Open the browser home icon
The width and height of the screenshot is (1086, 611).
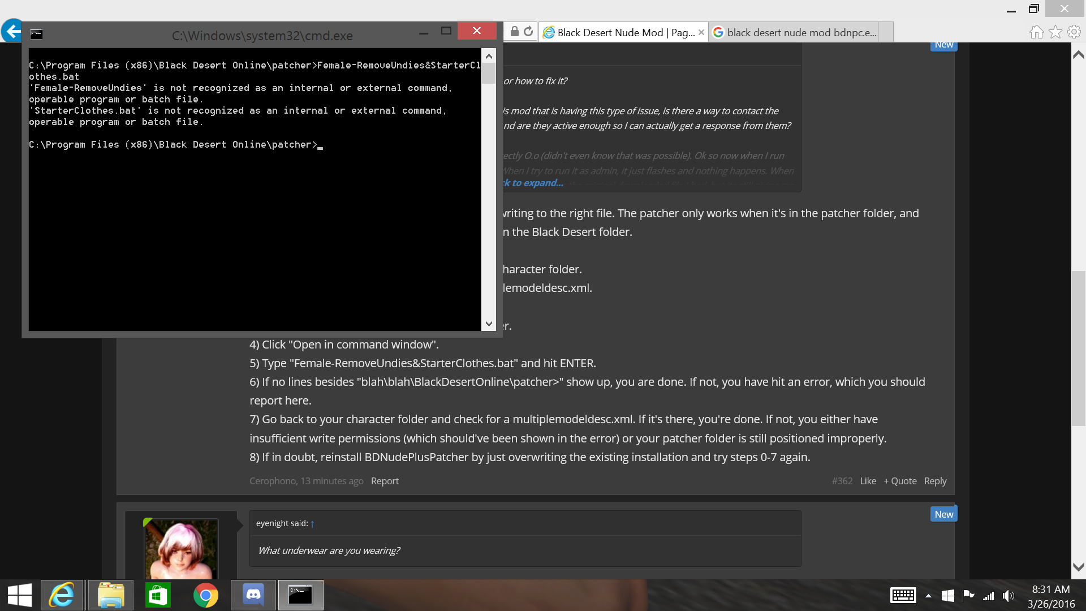1036,32
